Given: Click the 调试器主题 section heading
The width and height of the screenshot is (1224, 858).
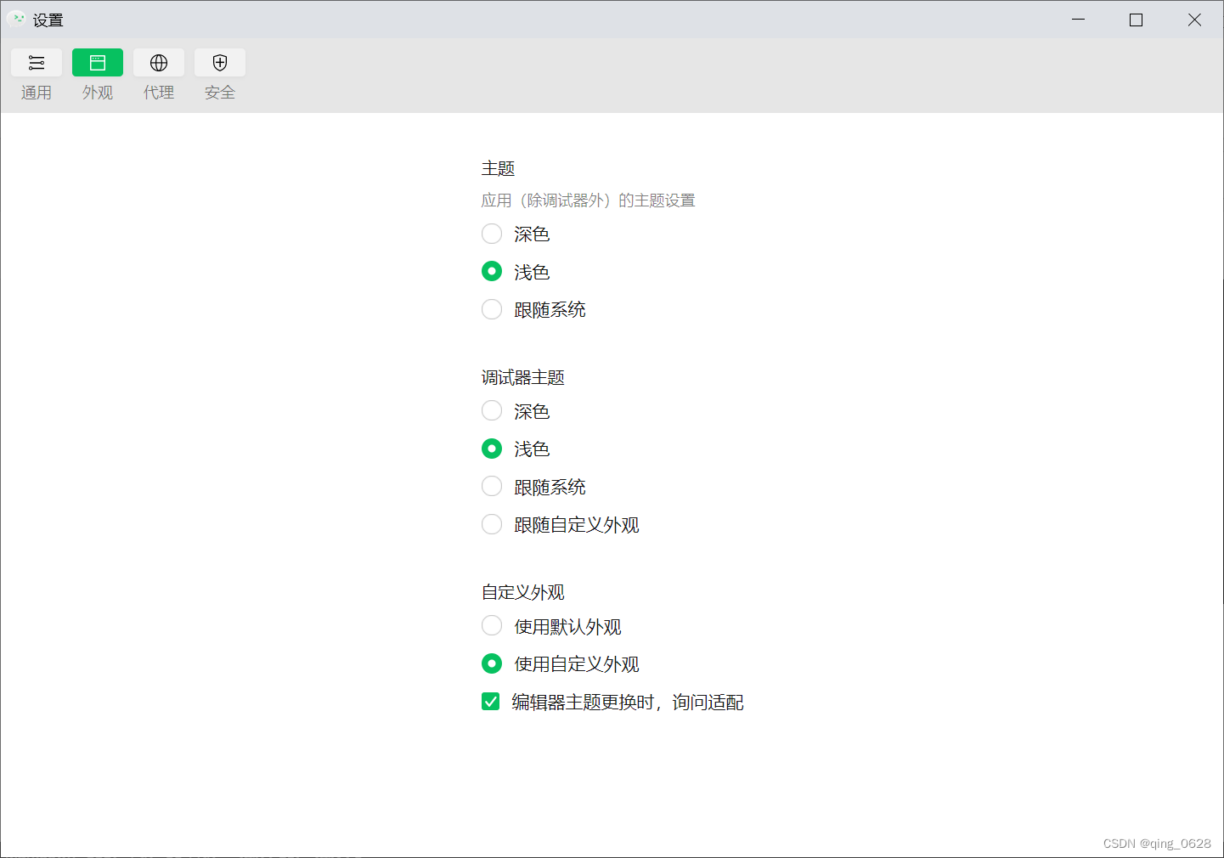Looking at the screenshot, I should [x=523, y=377].
